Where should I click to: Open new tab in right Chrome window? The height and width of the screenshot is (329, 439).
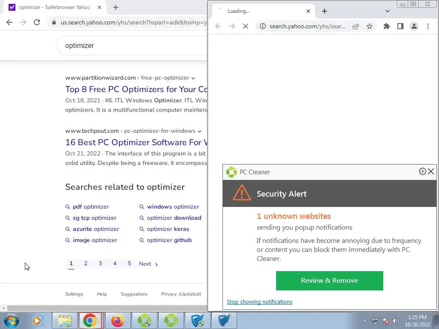[x=325, y=11]
